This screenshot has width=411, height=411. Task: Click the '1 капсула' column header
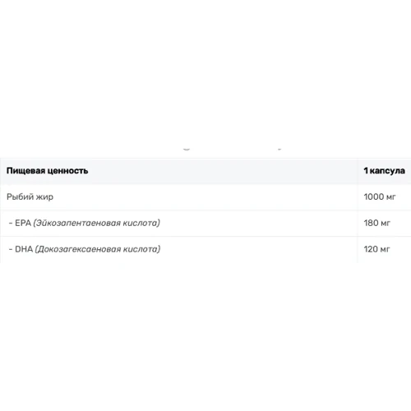pyautogui.click(x=384, y=171)
